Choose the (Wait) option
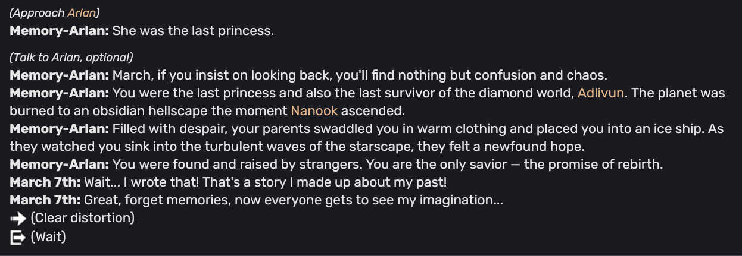742x256 pixels. pyautogui.click(x=48, y=237)
